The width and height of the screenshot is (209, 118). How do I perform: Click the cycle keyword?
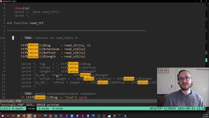pyautogui.click(x=83, y=97)
